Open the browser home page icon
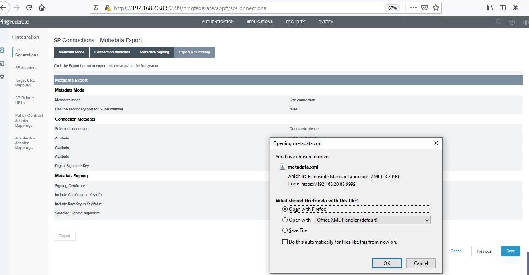This screenshot has height=275, width=529. [x=42, y=8]
